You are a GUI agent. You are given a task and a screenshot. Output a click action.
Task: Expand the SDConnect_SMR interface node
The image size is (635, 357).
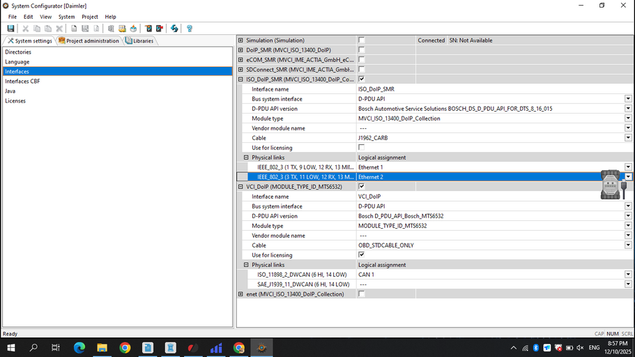point(240,69)
